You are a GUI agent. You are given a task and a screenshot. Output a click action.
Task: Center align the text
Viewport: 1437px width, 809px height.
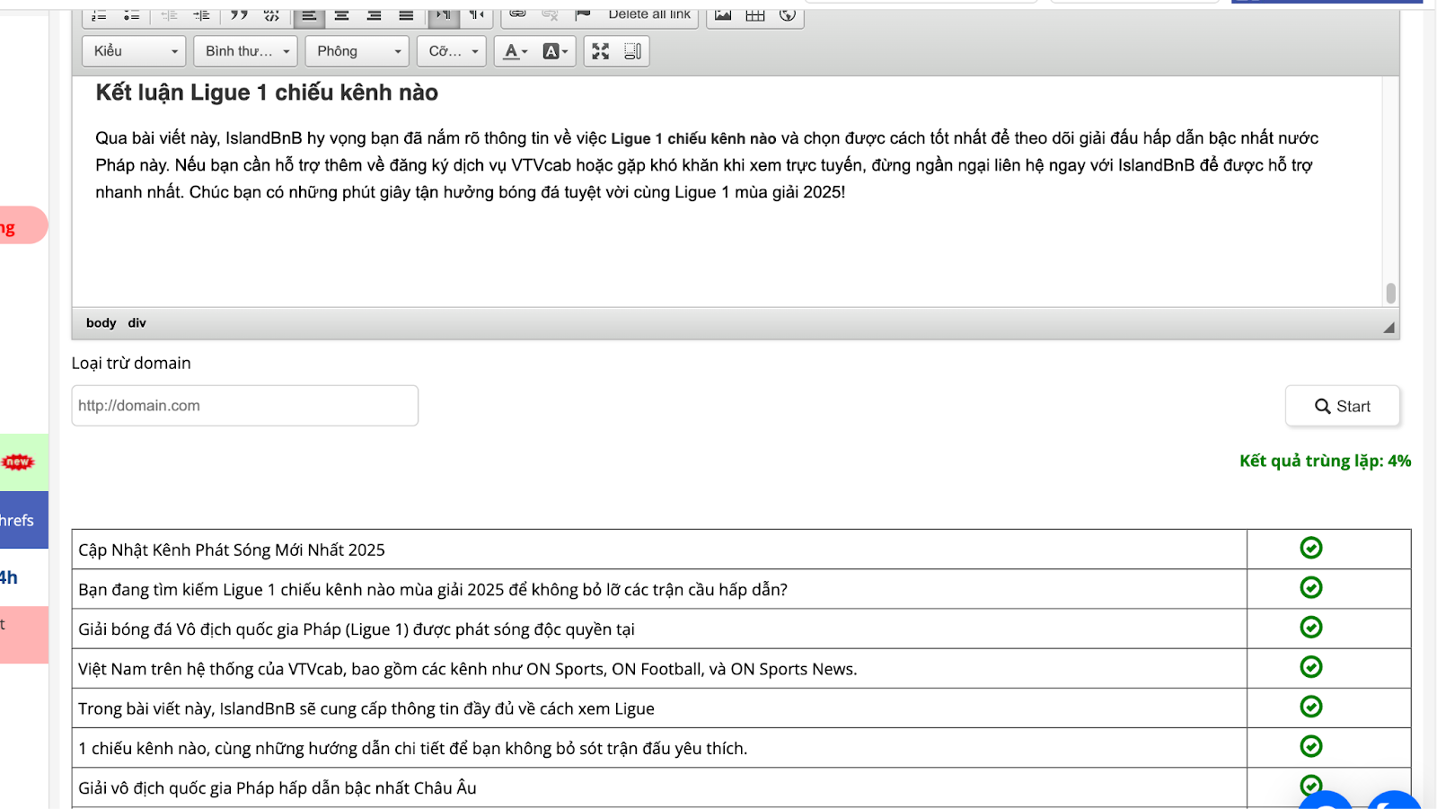[341, 15]
